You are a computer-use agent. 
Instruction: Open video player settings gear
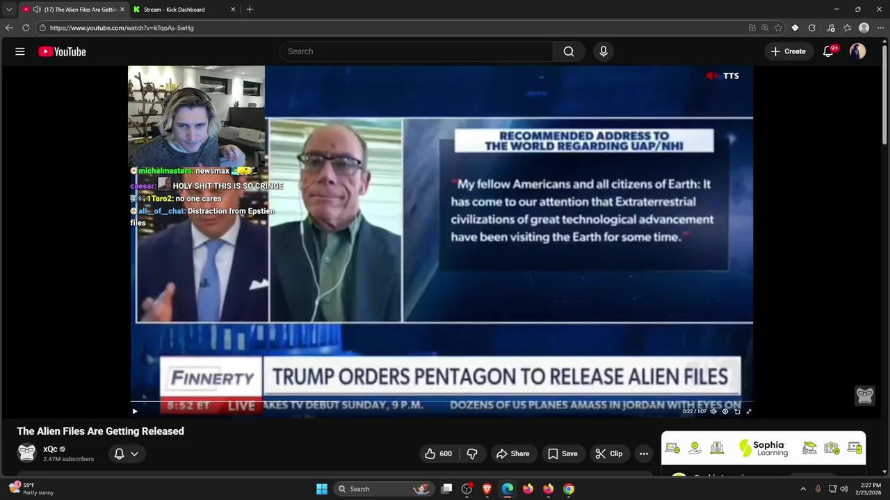coord(725,411)
